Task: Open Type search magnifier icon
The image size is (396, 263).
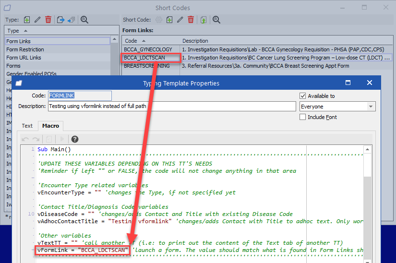Action: tap(84, 20)
